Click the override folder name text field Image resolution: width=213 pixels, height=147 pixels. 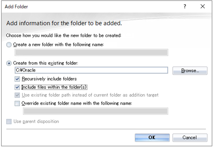click(x=95, y=111)
